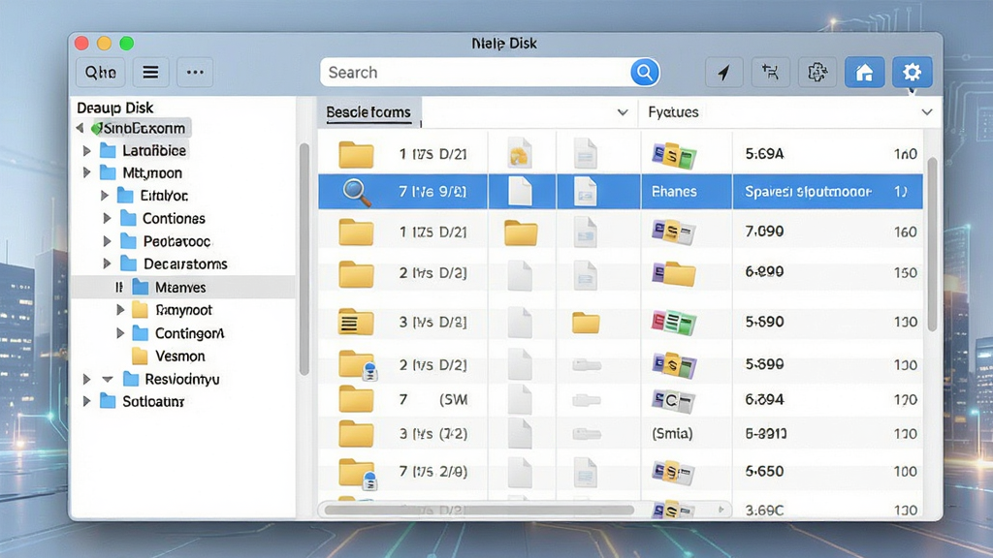This screenshot has width=993, height=558.
Task: Click the folder icon in 5.69A row
Action: coord(356,154)
